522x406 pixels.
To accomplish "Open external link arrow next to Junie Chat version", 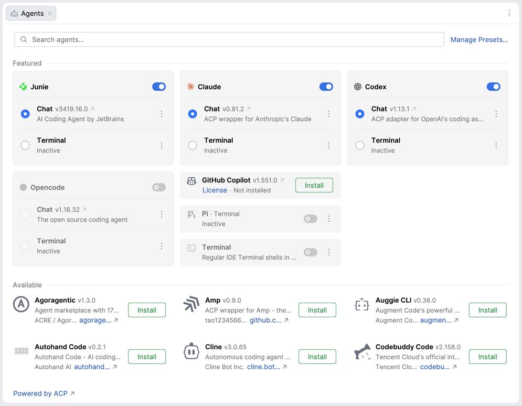I will pos(92,109).
